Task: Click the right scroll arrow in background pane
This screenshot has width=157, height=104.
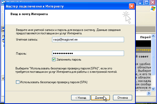Action: (149, 93)
